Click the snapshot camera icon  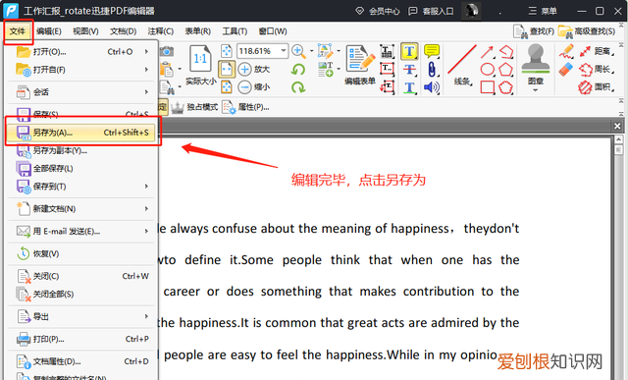167,51
